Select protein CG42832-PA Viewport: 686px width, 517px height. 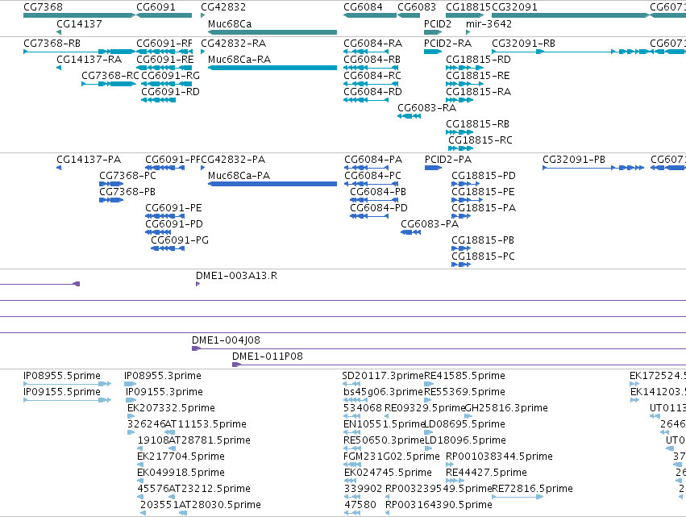pyautogui.click(x=233, y=160)
